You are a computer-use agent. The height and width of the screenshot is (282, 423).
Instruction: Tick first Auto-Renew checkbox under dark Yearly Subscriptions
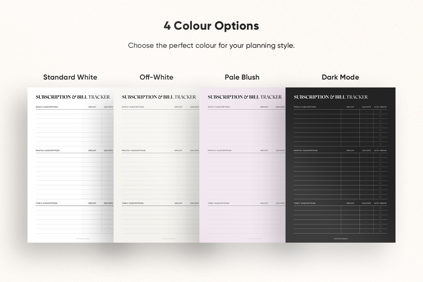pos(380,208)
